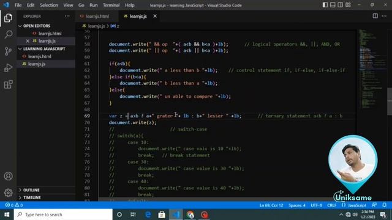Select the VS Code taskbar icon
This screenshot has height=220, width=392.
coord(176,215)
